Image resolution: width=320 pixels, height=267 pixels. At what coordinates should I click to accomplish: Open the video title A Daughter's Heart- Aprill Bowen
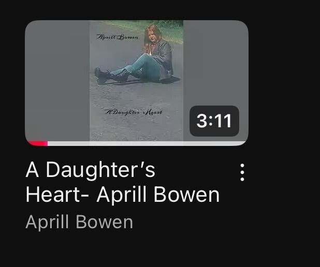point(122,182)
